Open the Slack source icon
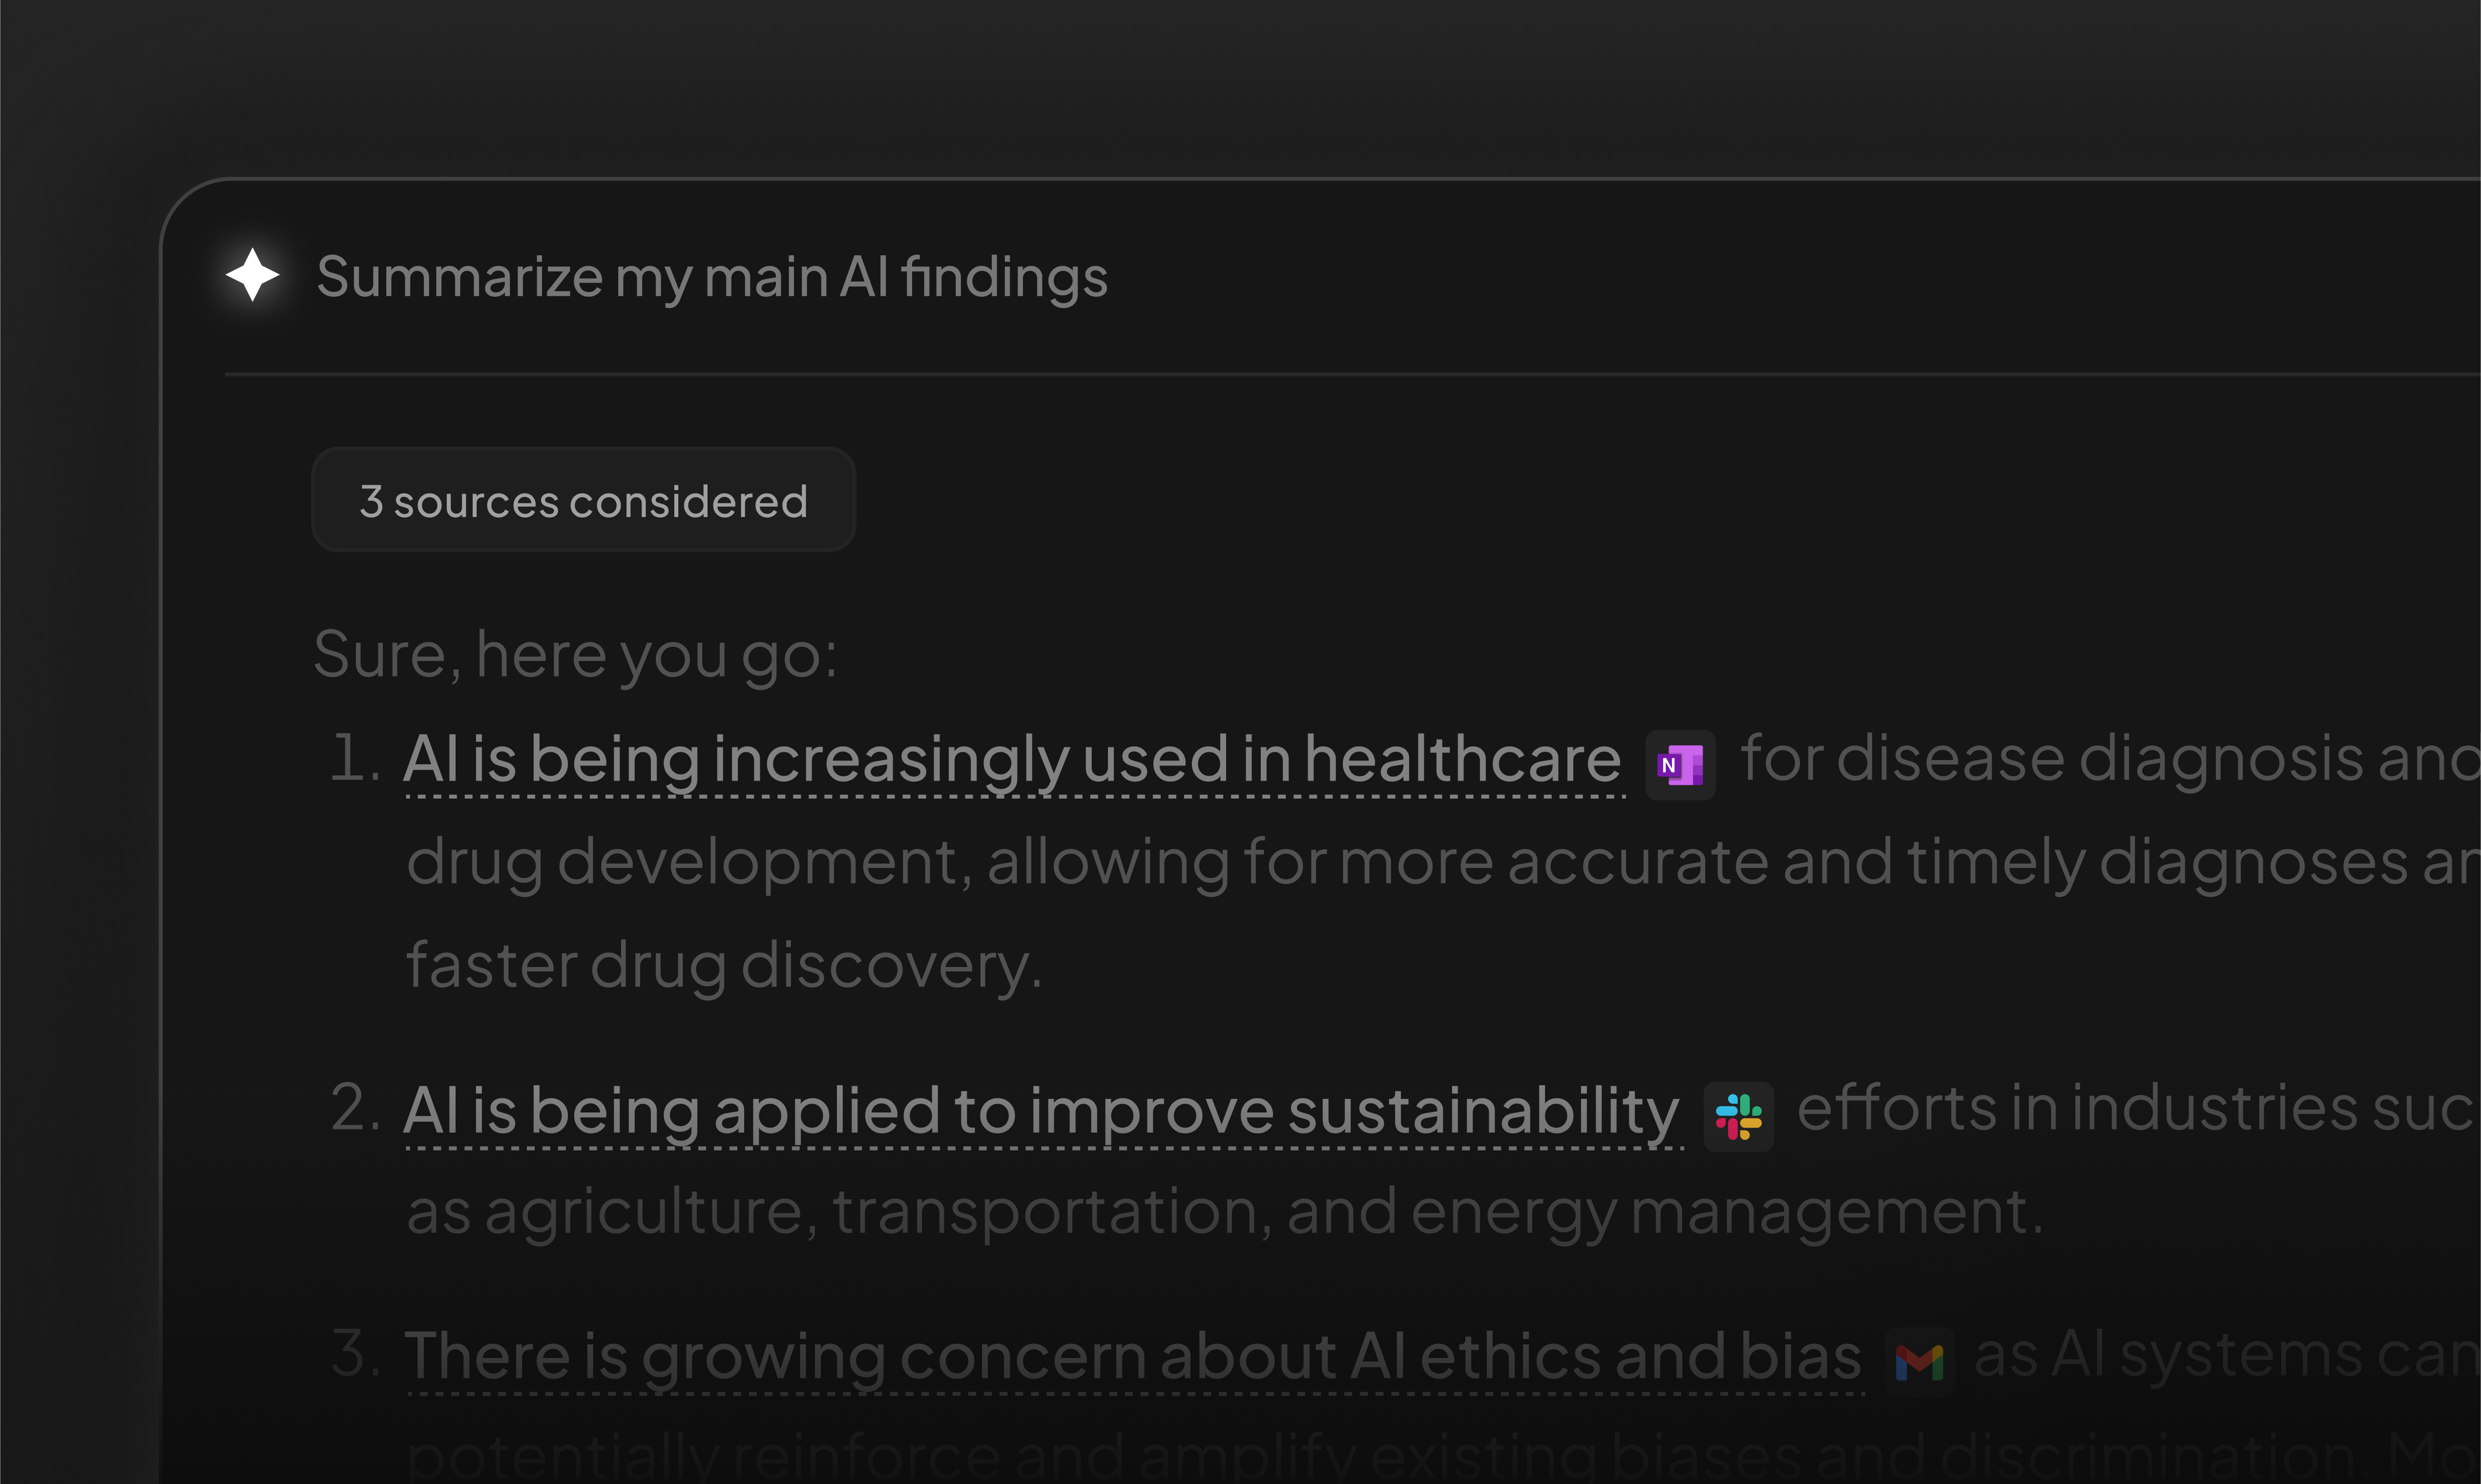The height and width of the screenshot is (1484, 2481). coord(1738,1116)
